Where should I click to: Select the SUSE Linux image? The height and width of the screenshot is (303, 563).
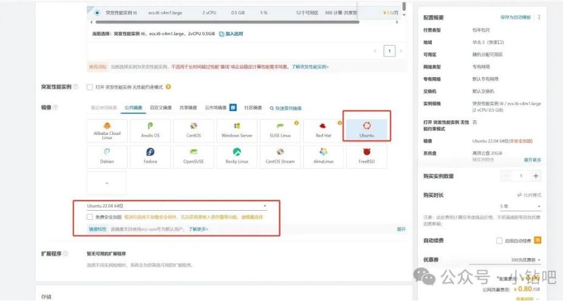pyautogui.click(x=280, y=131)
